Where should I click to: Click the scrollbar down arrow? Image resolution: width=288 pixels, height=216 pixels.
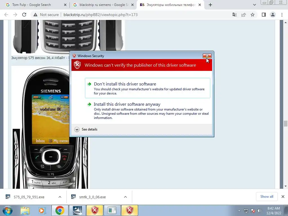tap(285, 186)
